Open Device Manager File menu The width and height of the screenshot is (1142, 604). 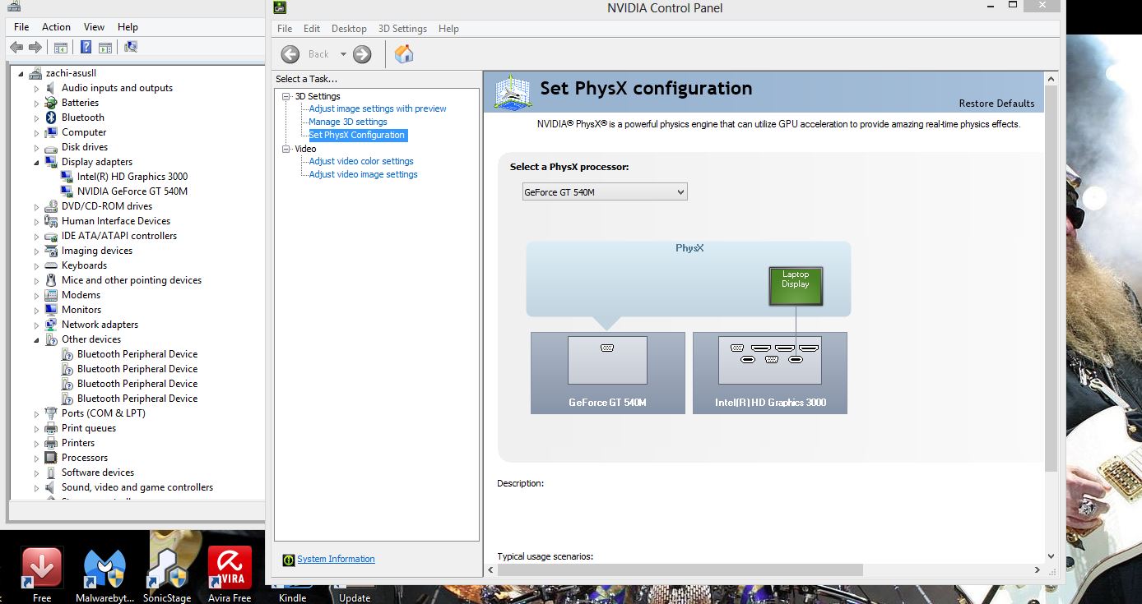[21, 27]
